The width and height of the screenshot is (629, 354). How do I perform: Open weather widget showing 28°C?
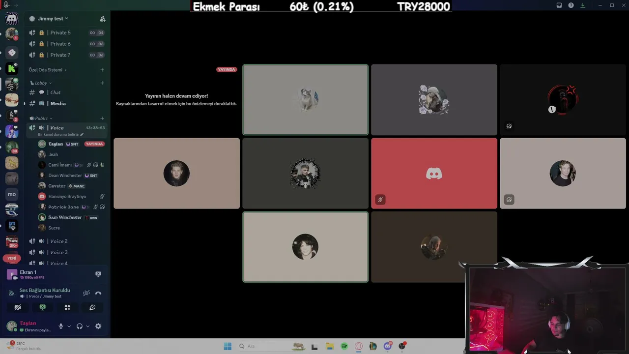coord(24,346)
